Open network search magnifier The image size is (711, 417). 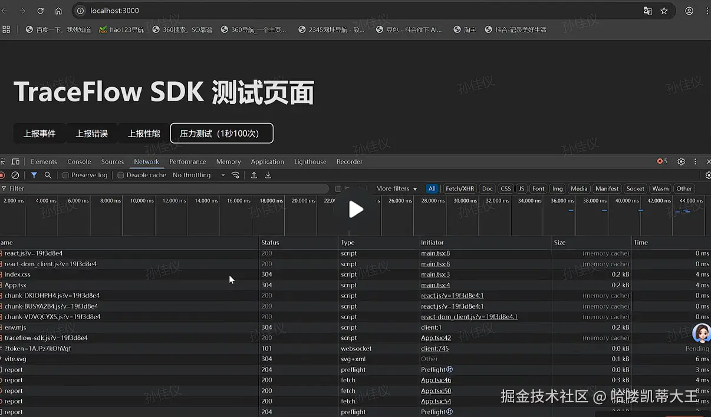coord(48,175)
